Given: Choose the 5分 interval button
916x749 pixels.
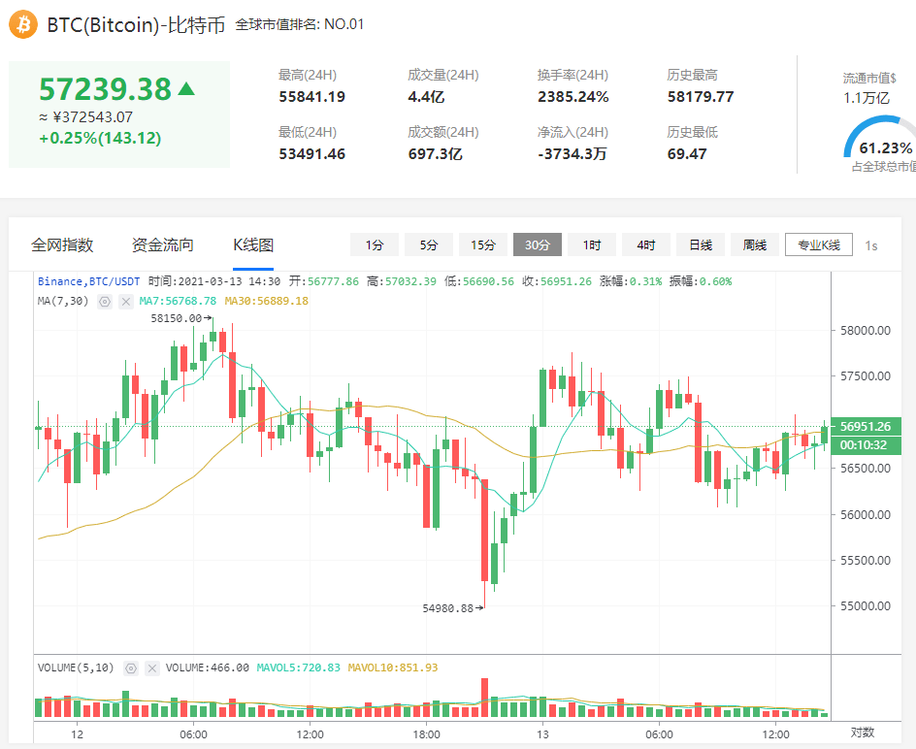Looking at the screenshot, I should coord(429,244).
